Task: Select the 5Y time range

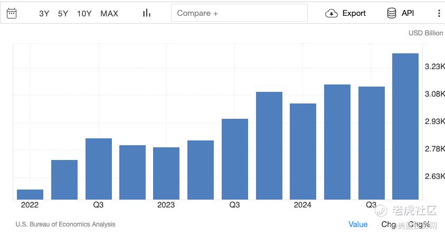Action: 63,13
